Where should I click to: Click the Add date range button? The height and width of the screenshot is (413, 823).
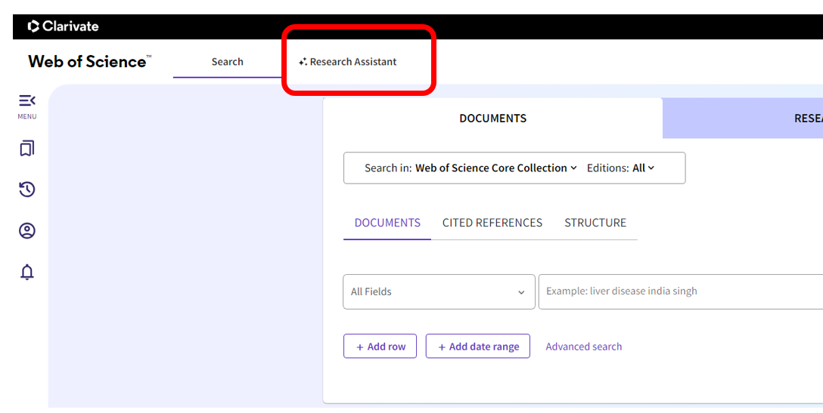(477, 346)
